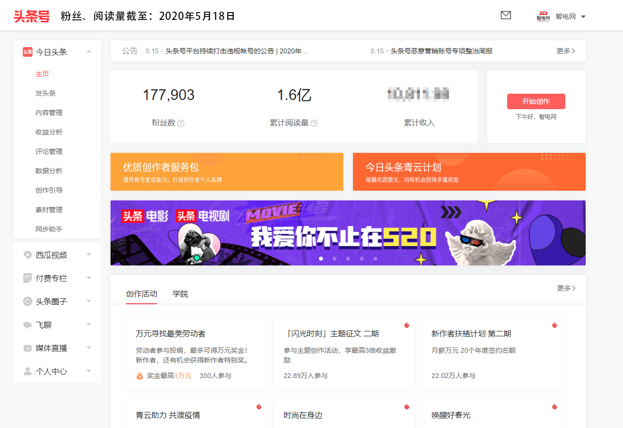Open 更多 link in the 创作活动 panel

point(566,288)
